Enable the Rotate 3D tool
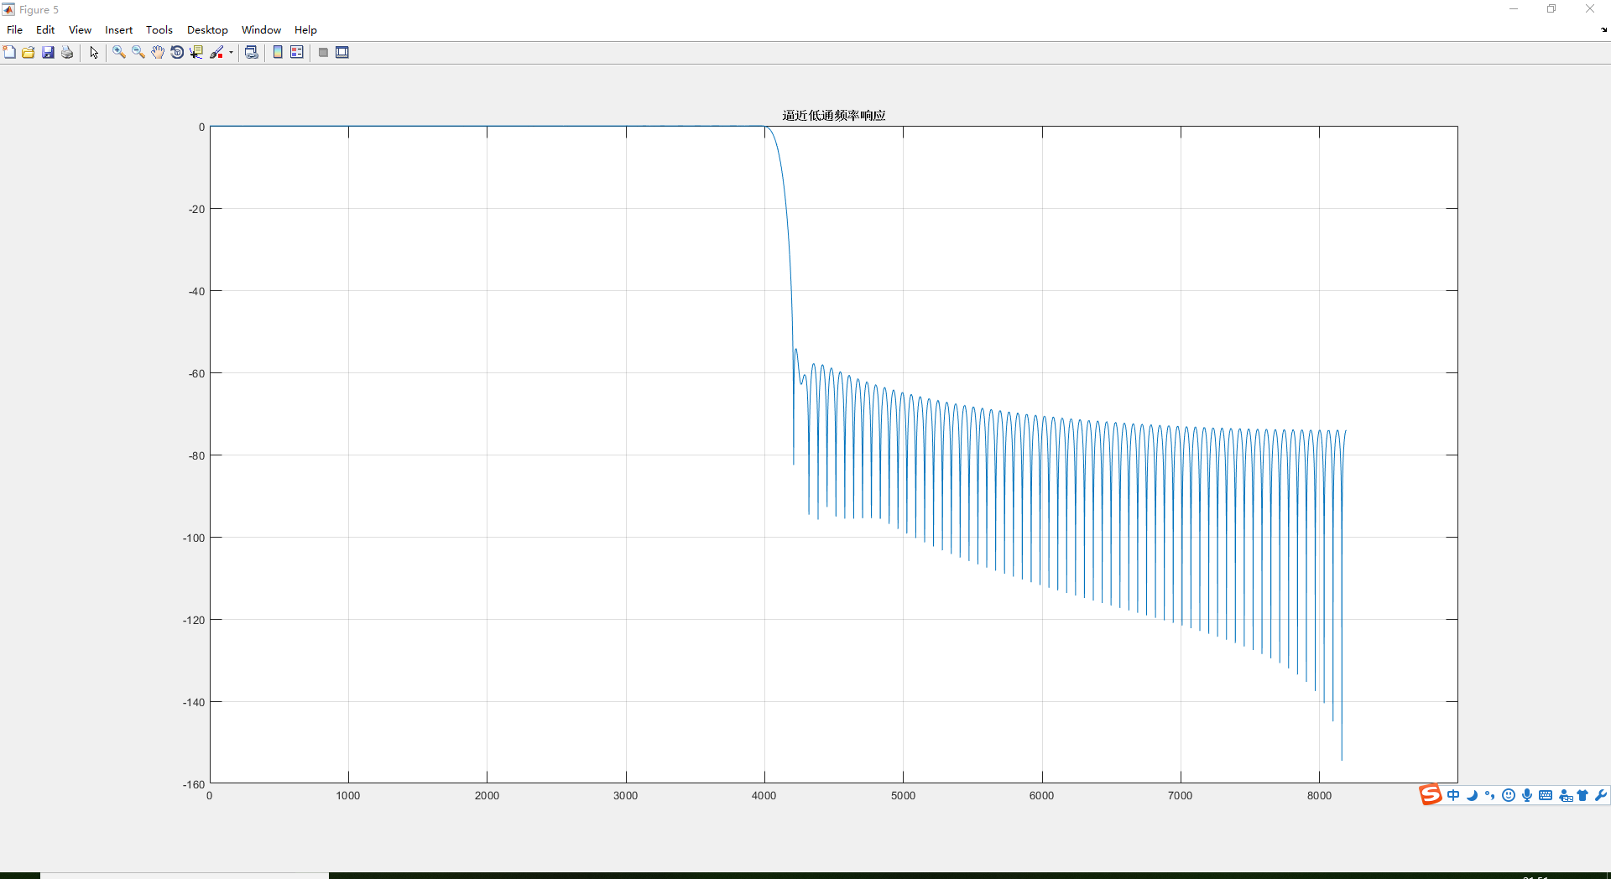Viewport: 1611px width, 879px height. point(177,52)
